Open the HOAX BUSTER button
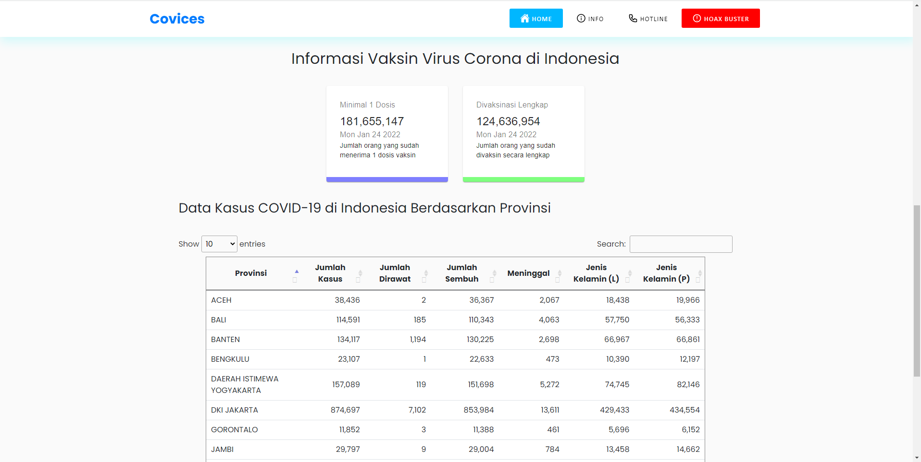 coord(721,18)
